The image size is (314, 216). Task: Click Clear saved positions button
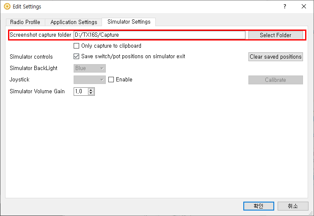pyautogui.click(x=275, y=57)
